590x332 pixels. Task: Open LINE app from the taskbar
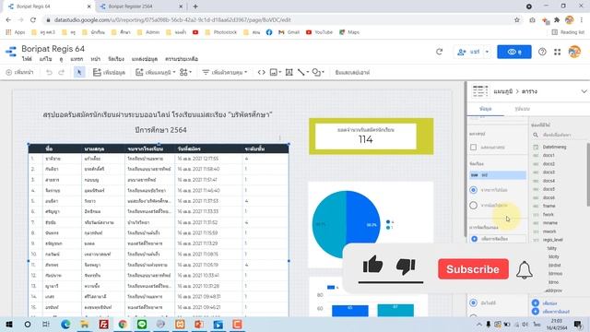coord(142,324)
